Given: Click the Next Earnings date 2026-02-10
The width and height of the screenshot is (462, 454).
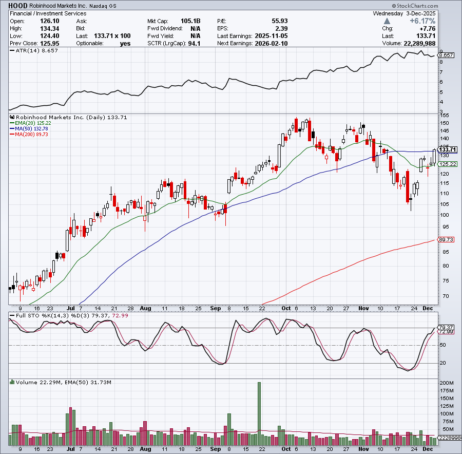Looking at the screenshot, I should [271, 43].
